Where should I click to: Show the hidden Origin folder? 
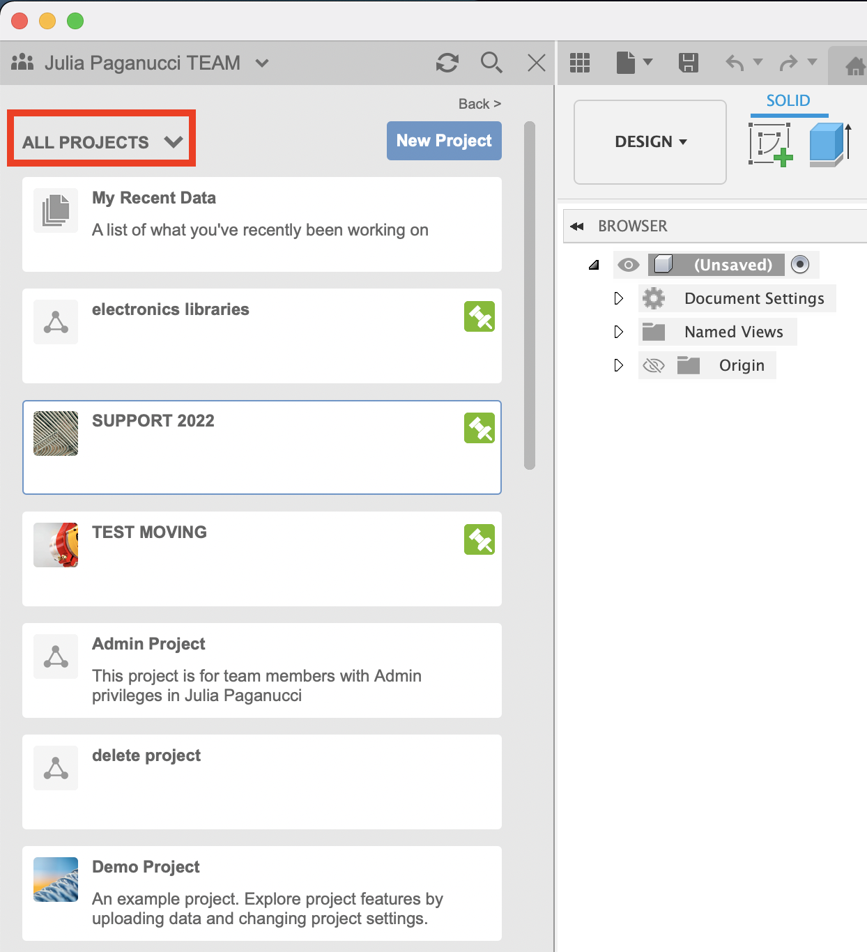pos(653,365)
